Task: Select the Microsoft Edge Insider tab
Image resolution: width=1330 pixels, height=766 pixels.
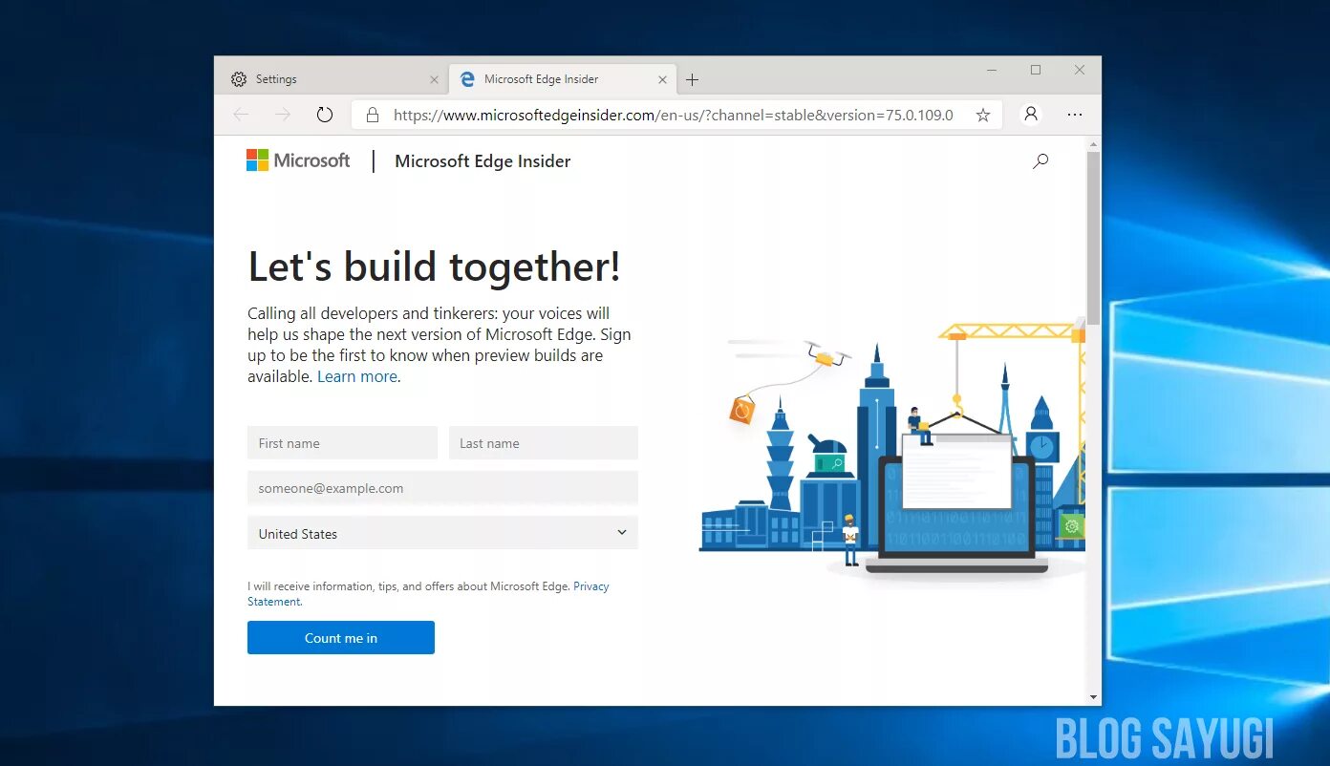Action: [x=563, y=79]
